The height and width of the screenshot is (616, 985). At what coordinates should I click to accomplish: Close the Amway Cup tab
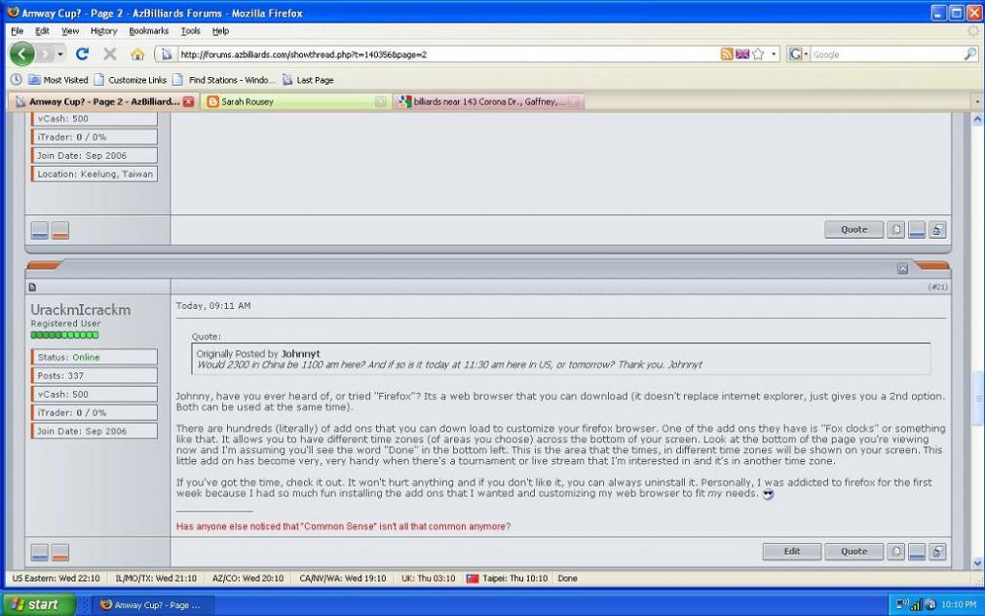(x=189, y=101)
